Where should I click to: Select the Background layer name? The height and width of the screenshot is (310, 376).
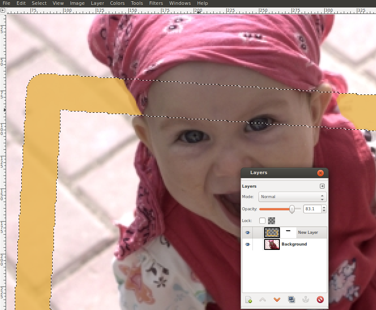(x=294, y=244)
